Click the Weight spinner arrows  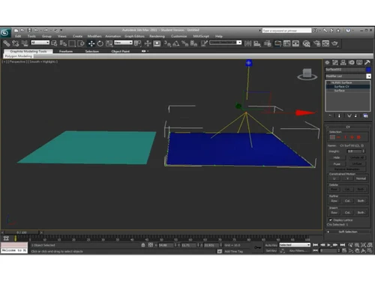(364, 151)
